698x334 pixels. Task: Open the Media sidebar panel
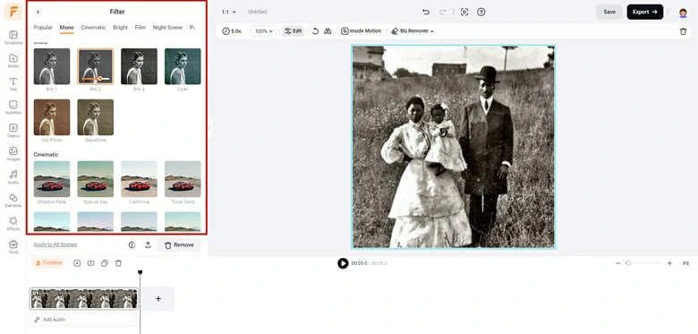coord(13,61)
